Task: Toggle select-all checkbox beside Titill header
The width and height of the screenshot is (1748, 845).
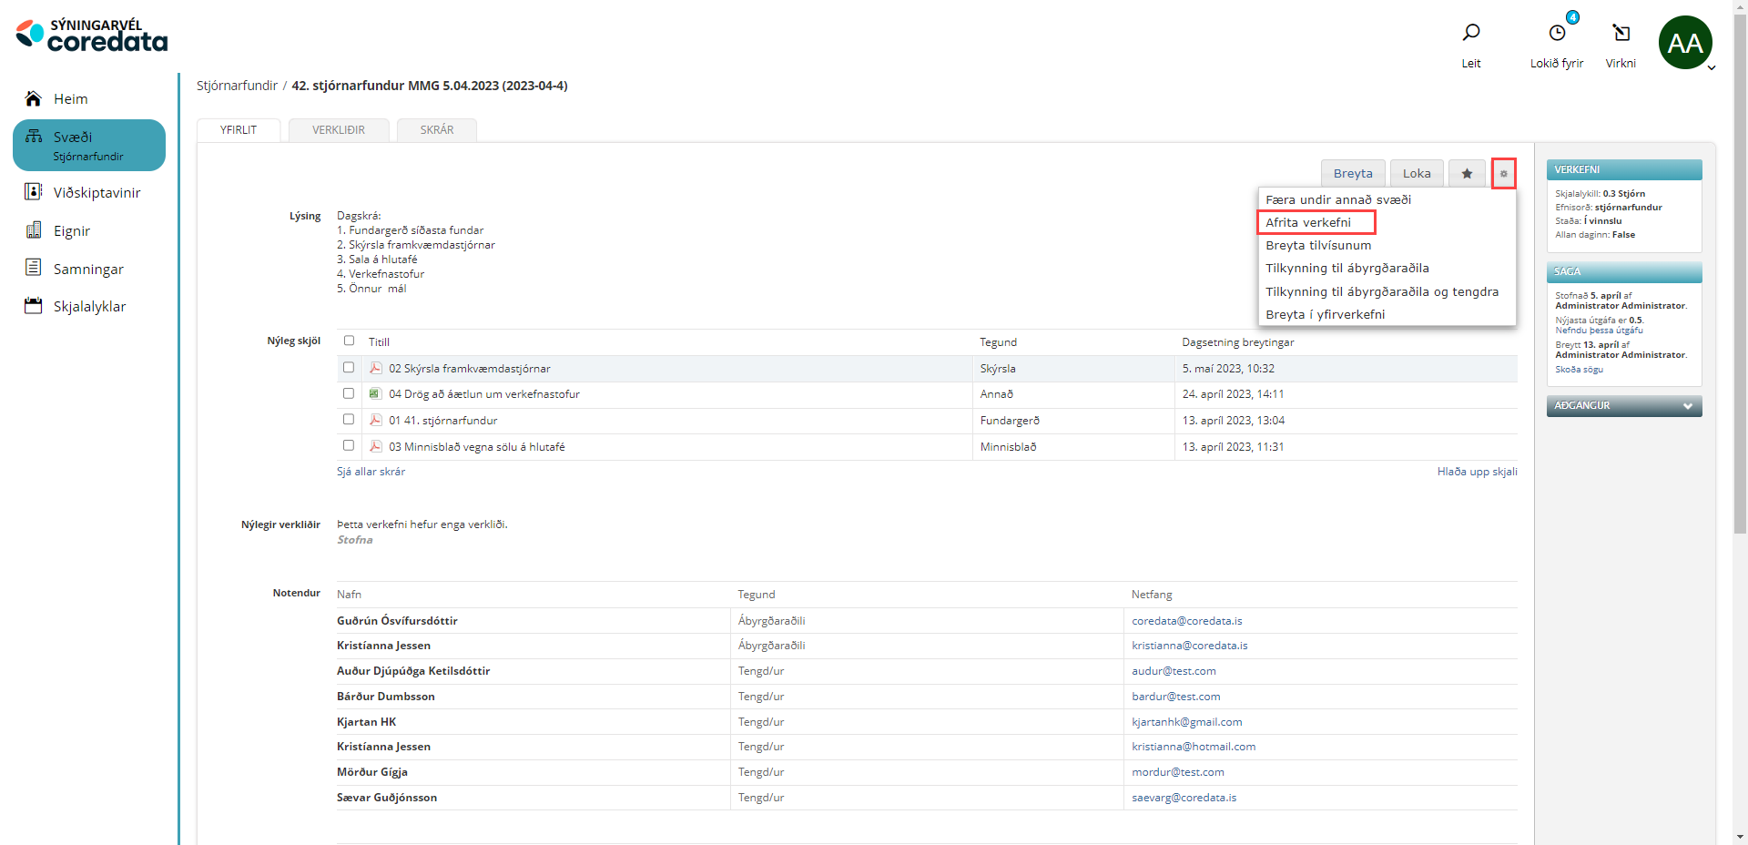Action: point(349,341)
